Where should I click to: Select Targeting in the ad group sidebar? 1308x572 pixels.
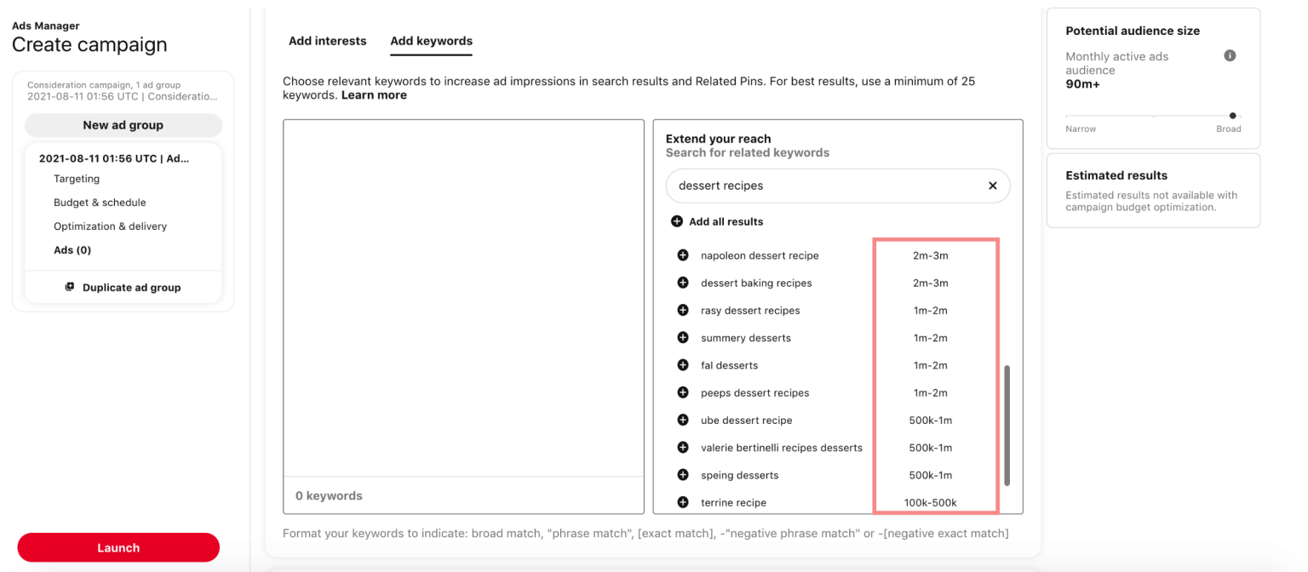tap(75, 178)
